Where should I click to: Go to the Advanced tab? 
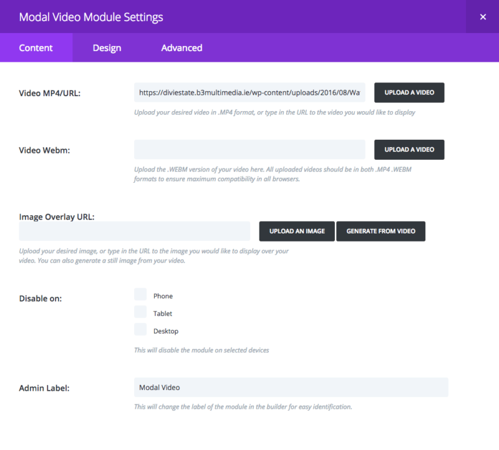[x=182, y=48]
